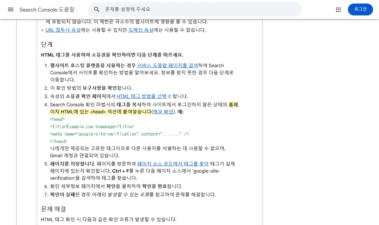Click the <head> code line
The width and height of the screenshot is (379, 225).
57,119
